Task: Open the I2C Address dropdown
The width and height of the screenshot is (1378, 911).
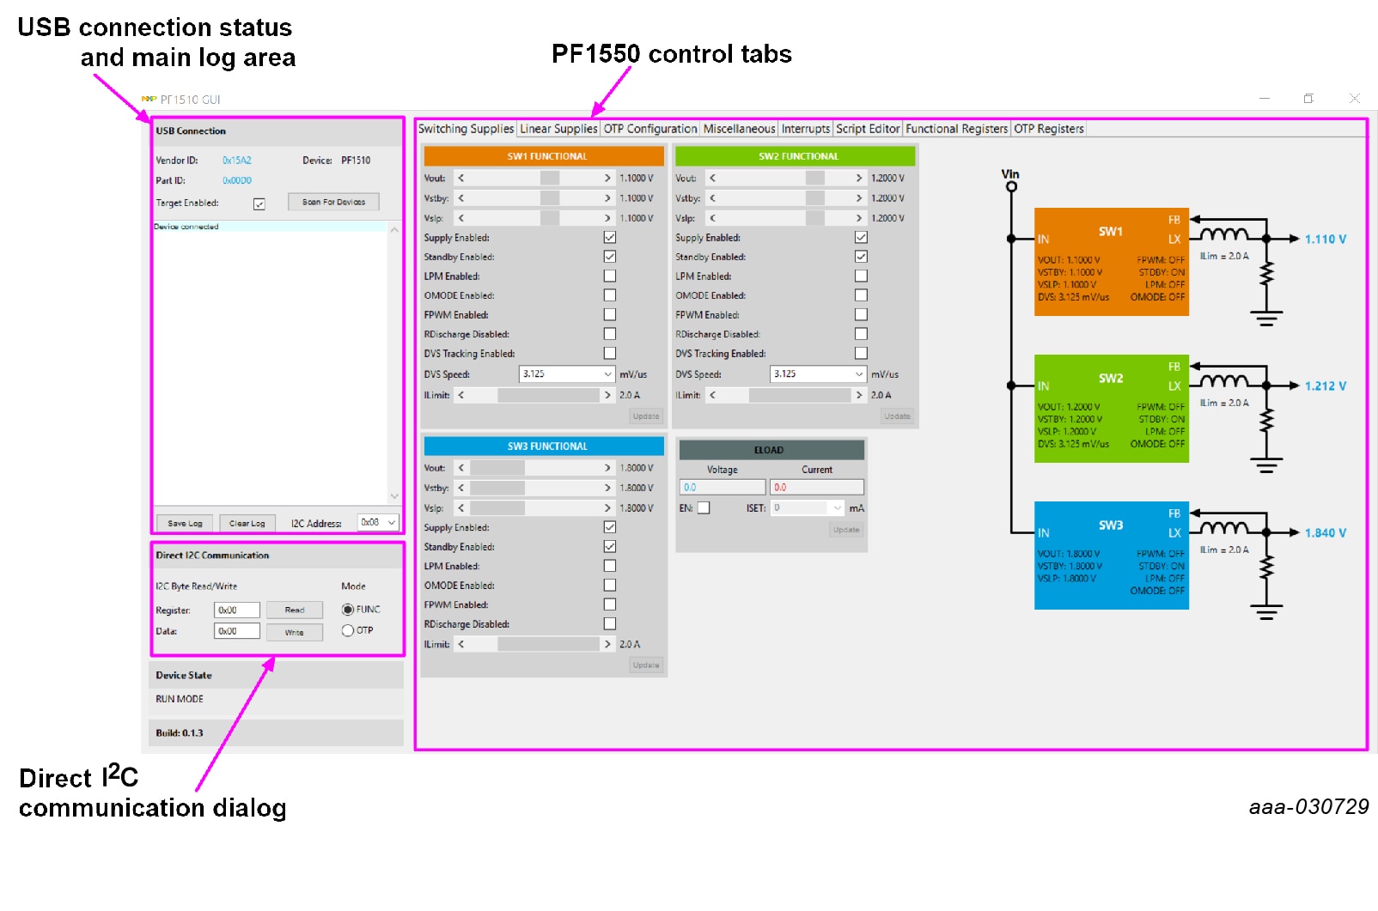Action: (x=392, y=522)
